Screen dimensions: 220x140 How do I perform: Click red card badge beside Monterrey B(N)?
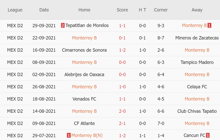coord(69,136)
